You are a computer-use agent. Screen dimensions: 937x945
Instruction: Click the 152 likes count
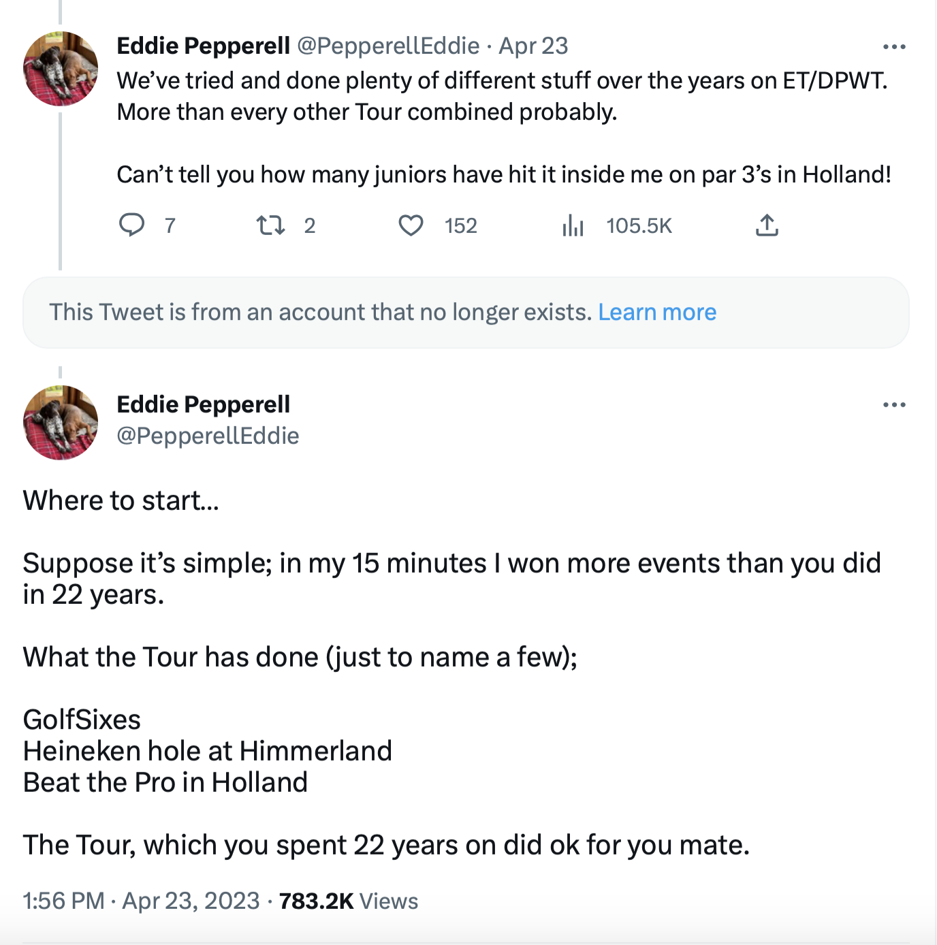[x=461, y=225]
